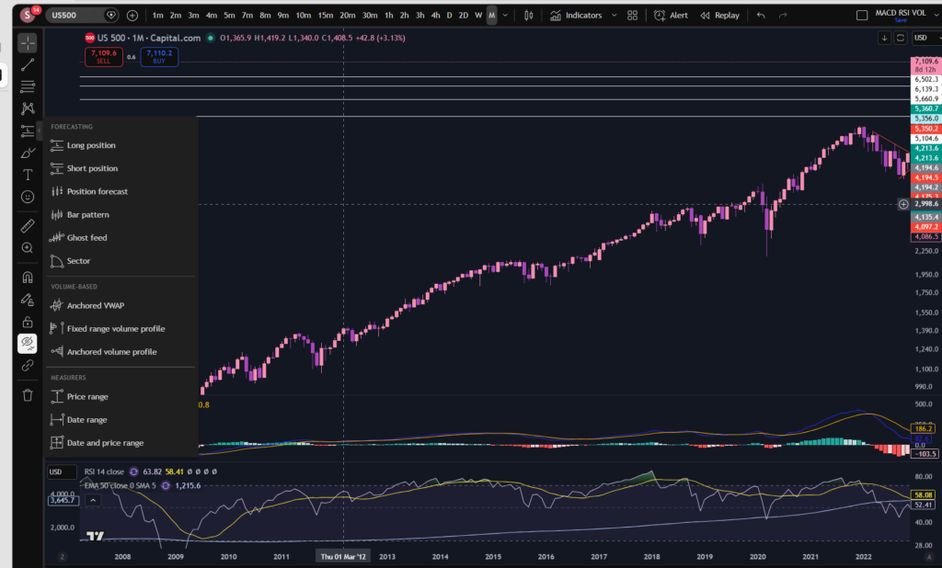Click the 7,109.6 SELL button
942x568 pixels.
[x=104, y=56]
